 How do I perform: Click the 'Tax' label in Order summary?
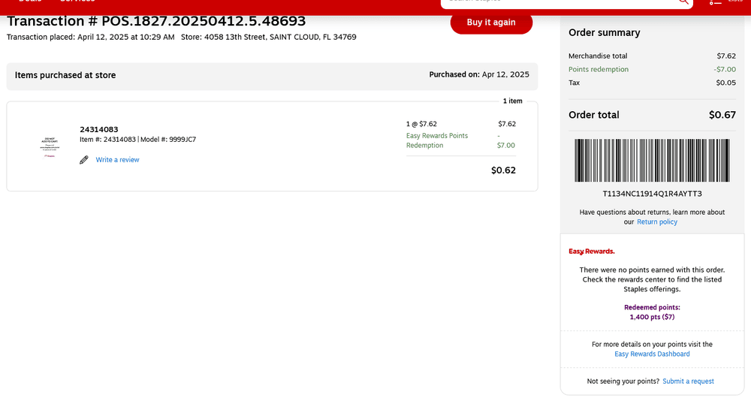pyautogui.click(x=574, y=83)
